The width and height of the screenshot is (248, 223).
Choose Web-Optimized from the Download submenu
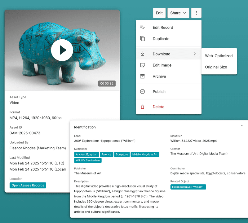click(x=219, y=56)
